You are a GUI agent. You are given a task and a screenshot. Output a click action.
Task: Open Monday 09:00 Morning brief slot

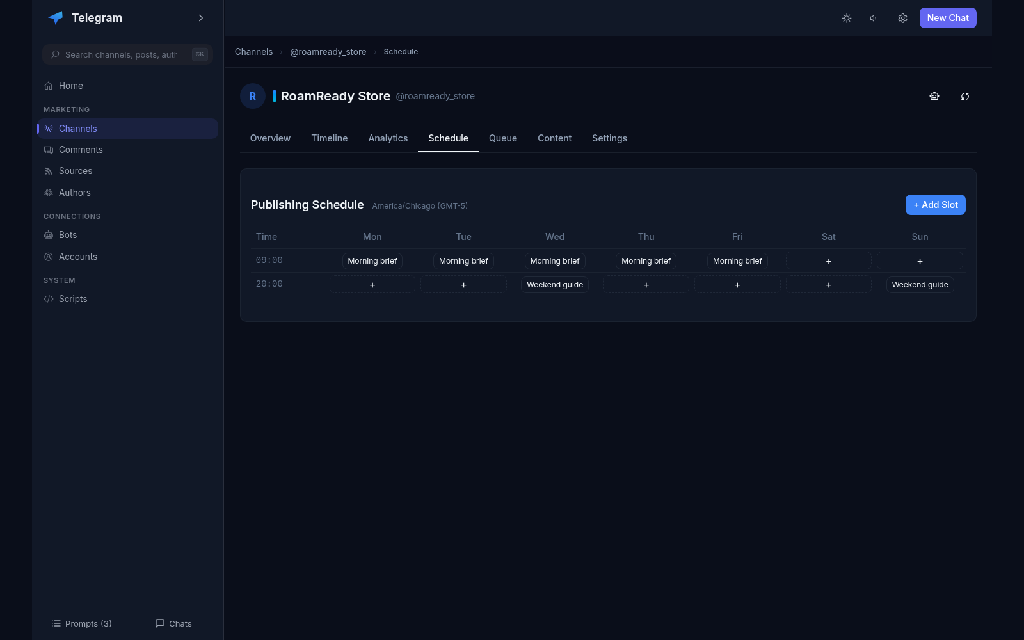click(x=372, y=261)
